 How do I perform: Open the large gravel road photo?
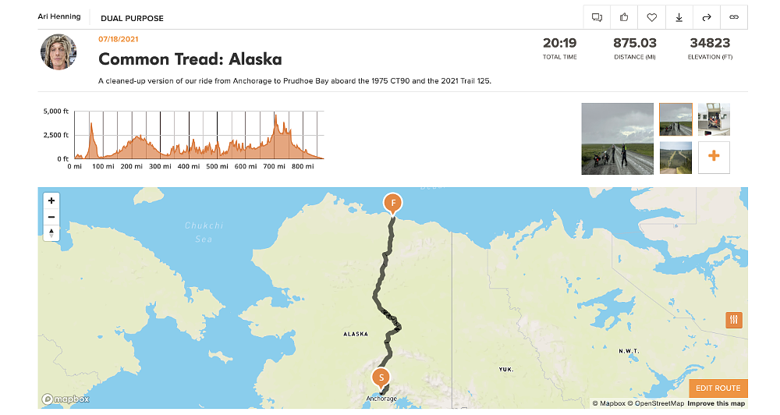(618, 139)
